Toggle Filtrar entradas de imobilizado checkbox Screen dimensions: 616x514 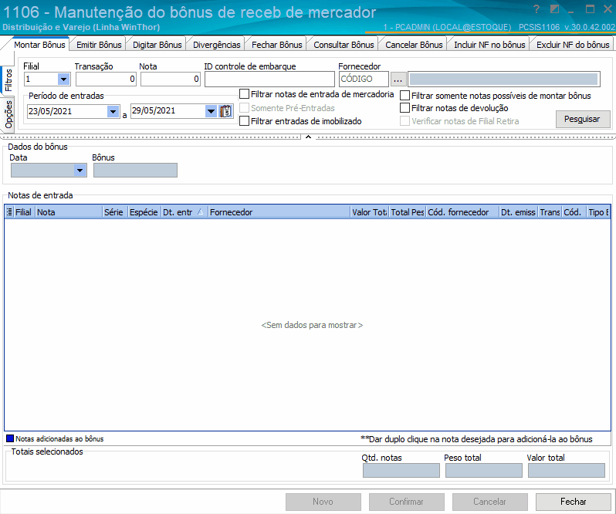245,121
